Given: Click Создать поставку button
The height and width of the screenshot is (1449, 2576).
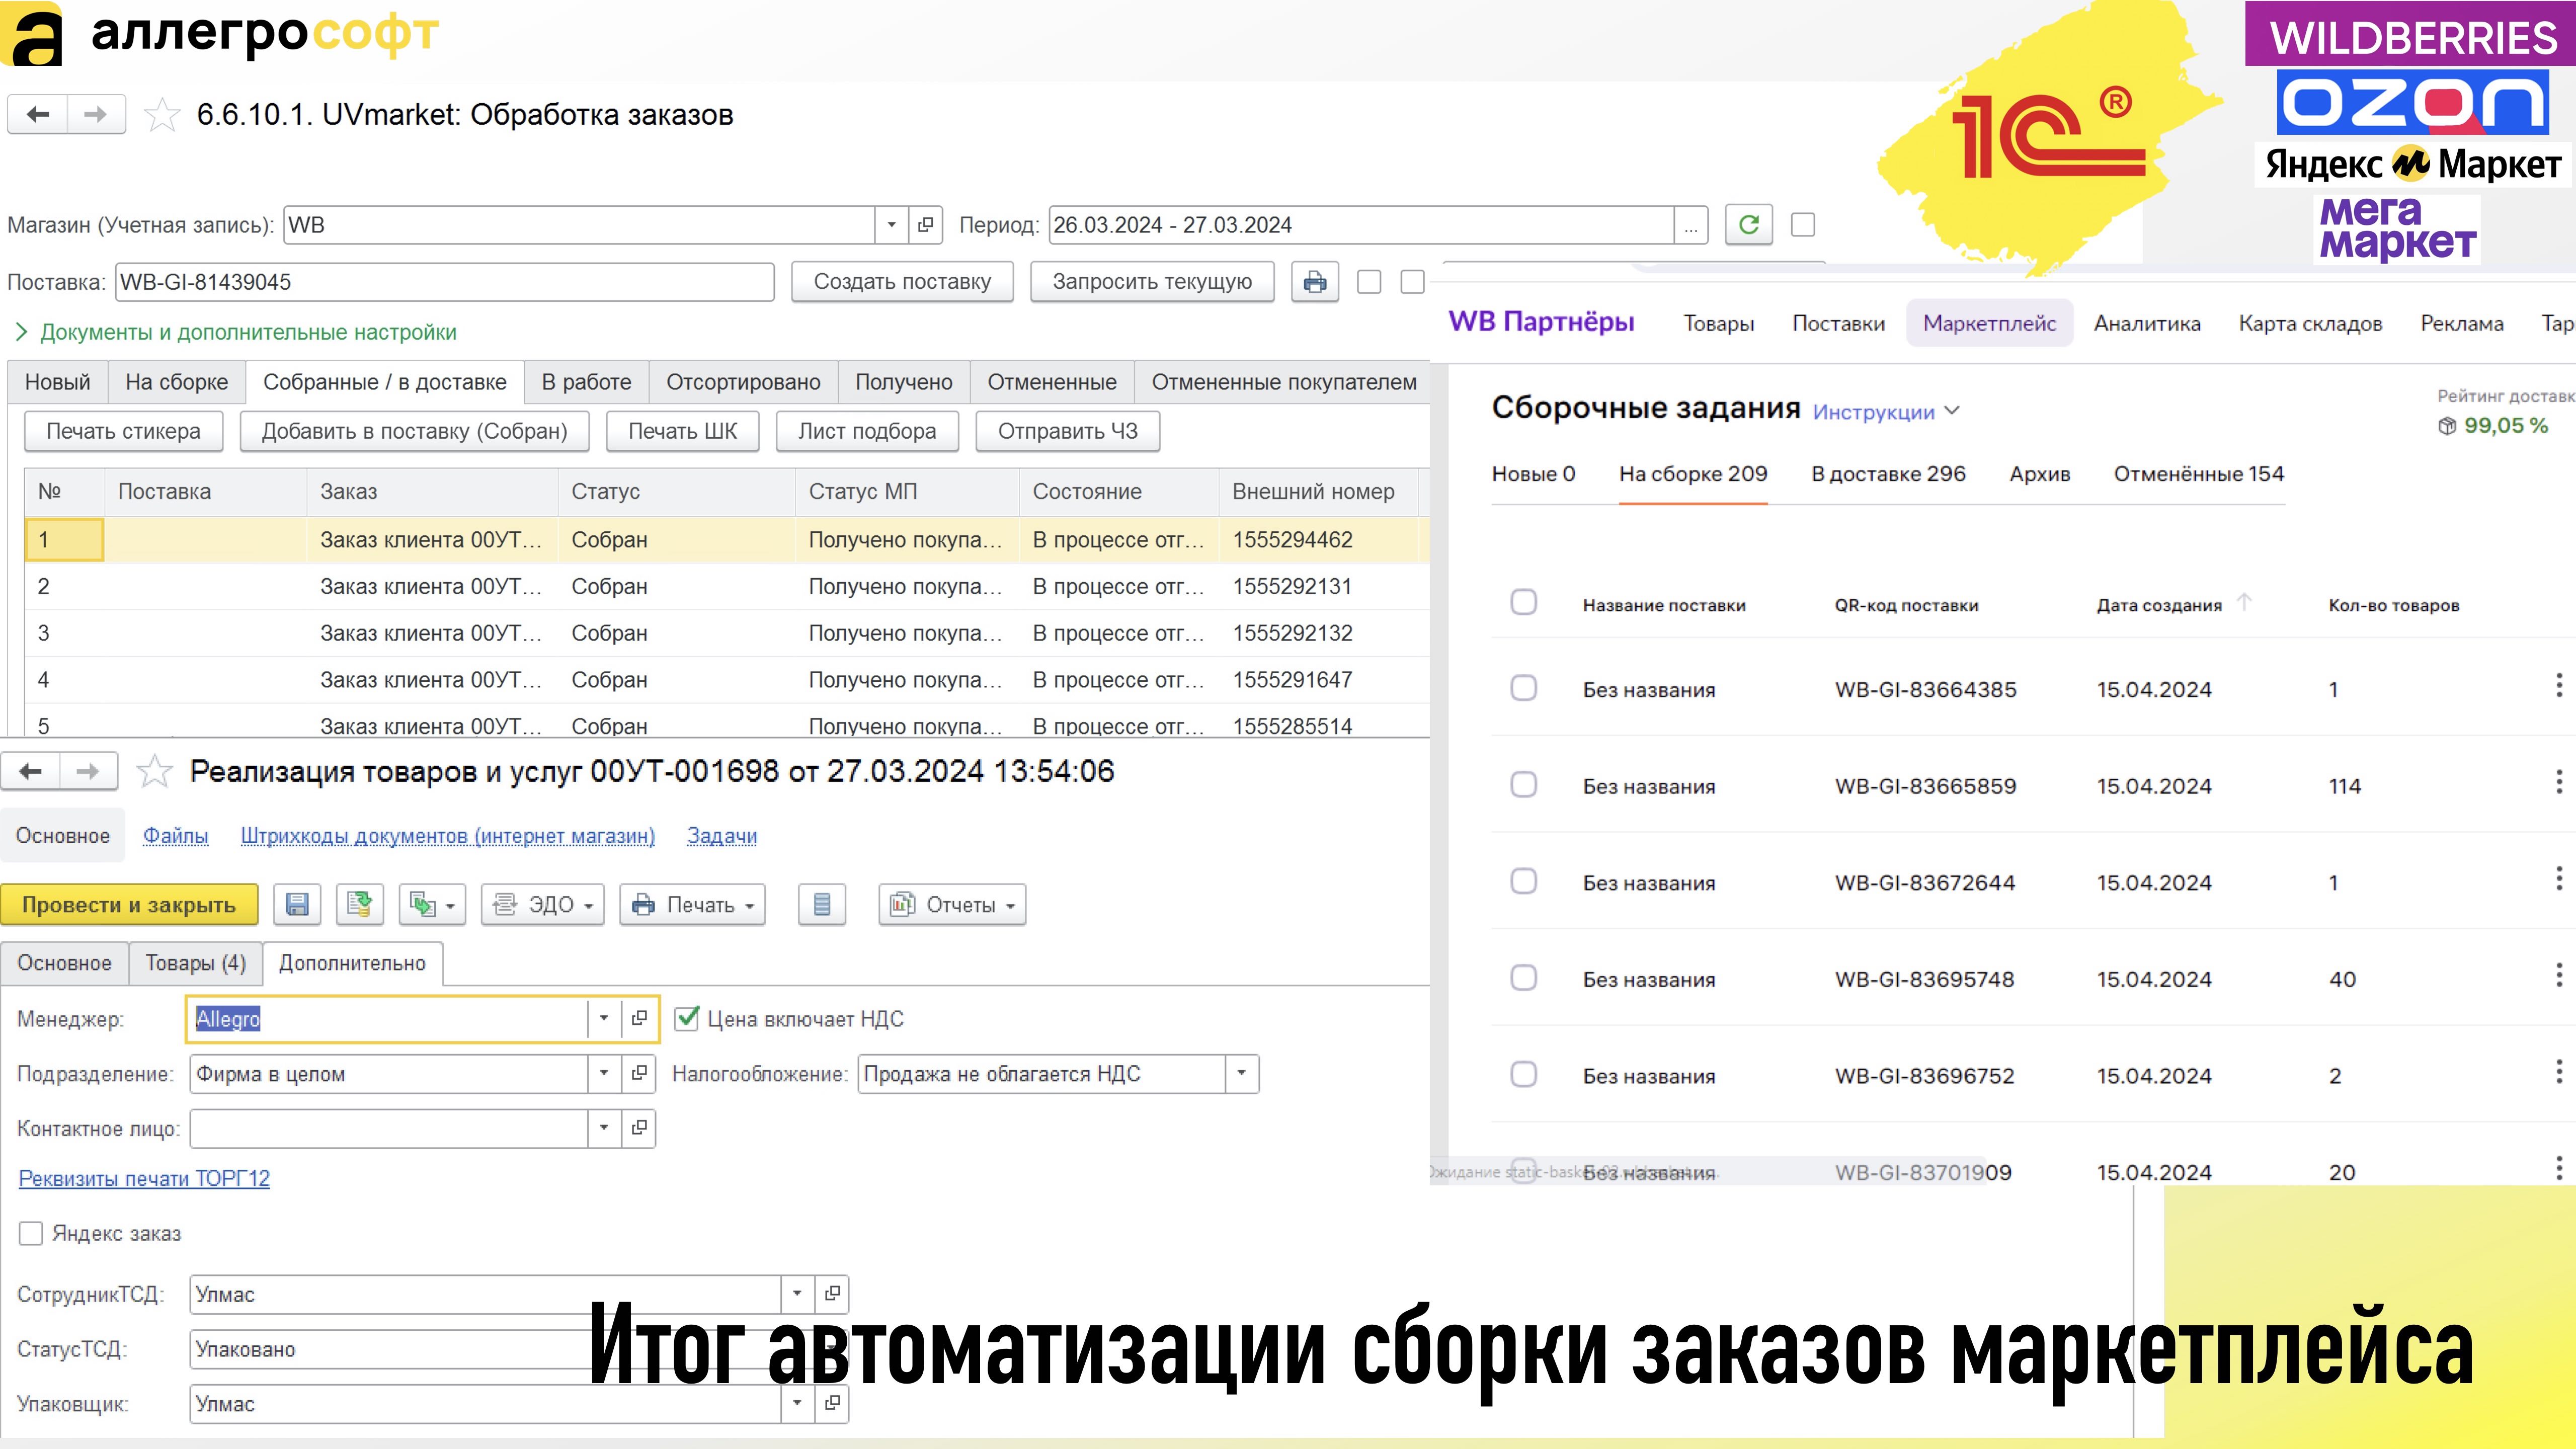Looking at the screenshot, I should point(902,281).
